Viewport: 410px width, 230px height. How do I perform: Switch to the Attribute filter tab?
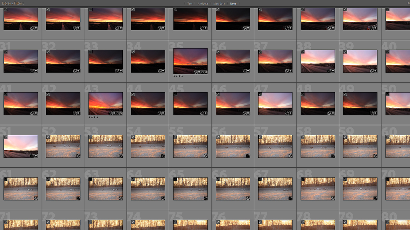(x=203, y=4)
